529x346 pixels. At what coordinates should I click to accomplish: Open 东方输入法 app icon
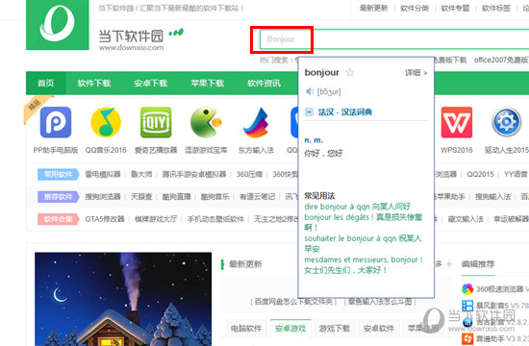coord(256,122)
